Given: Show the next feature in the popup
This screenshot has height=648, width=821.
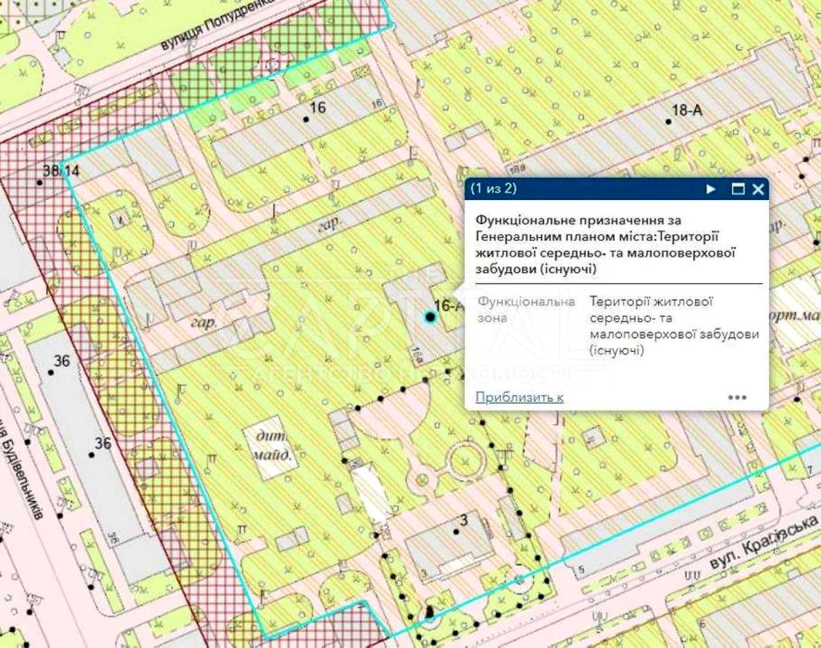Looking at the screenshot, I should pos(711,189).
